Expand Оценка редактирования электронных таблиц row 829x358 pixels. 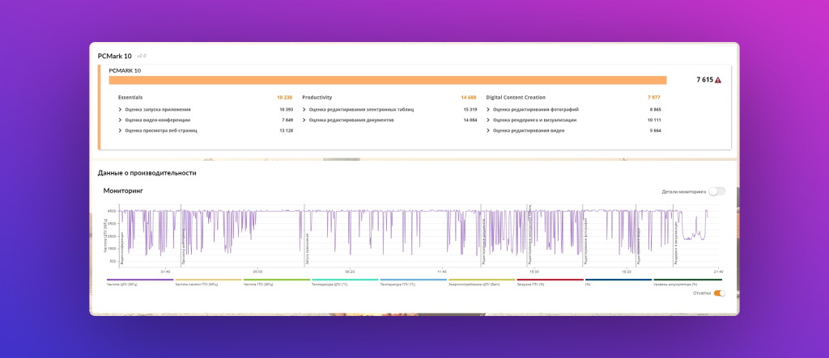304,109
